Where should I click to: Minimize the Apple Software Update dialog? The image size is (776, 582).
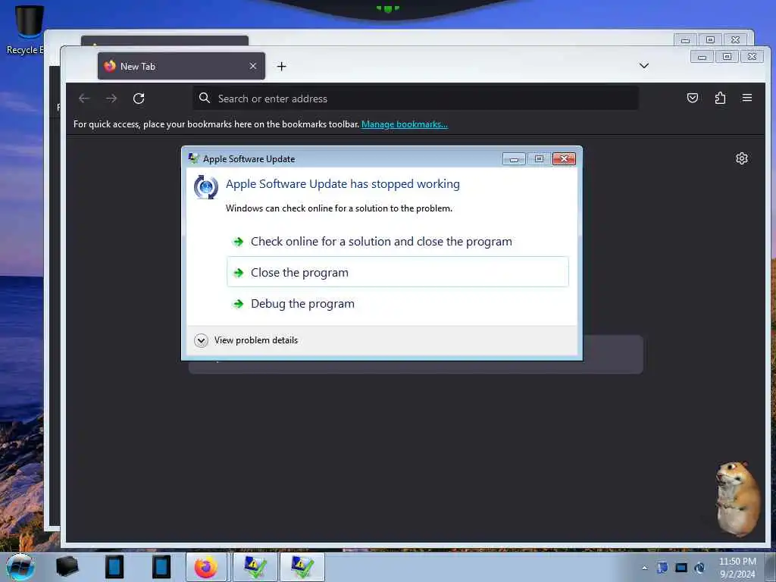coord(514,158)
